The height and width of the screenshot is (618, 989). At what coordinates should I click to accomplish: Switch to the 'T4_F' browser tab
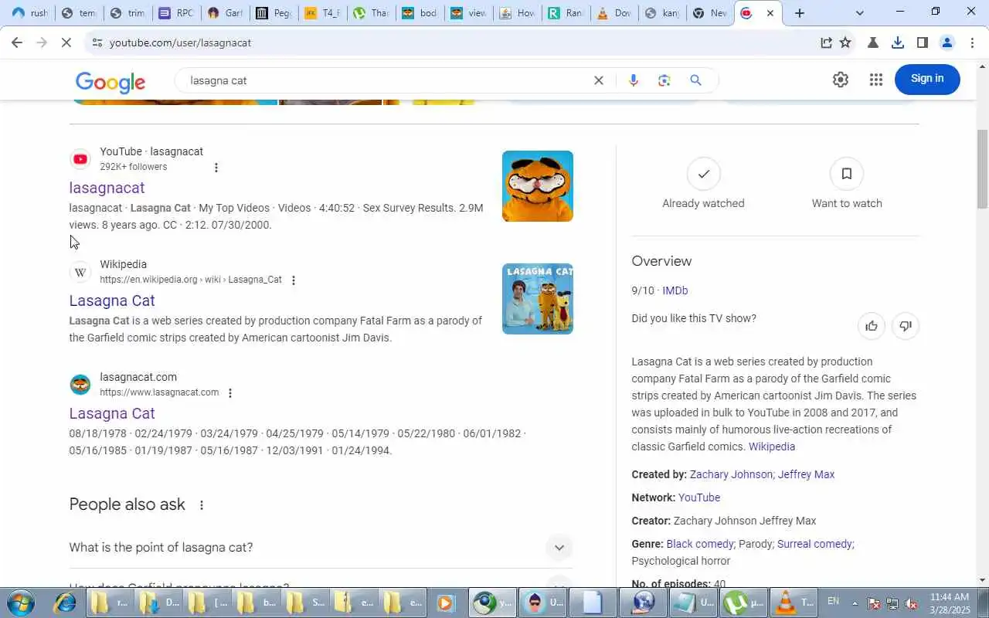point(322,13)
